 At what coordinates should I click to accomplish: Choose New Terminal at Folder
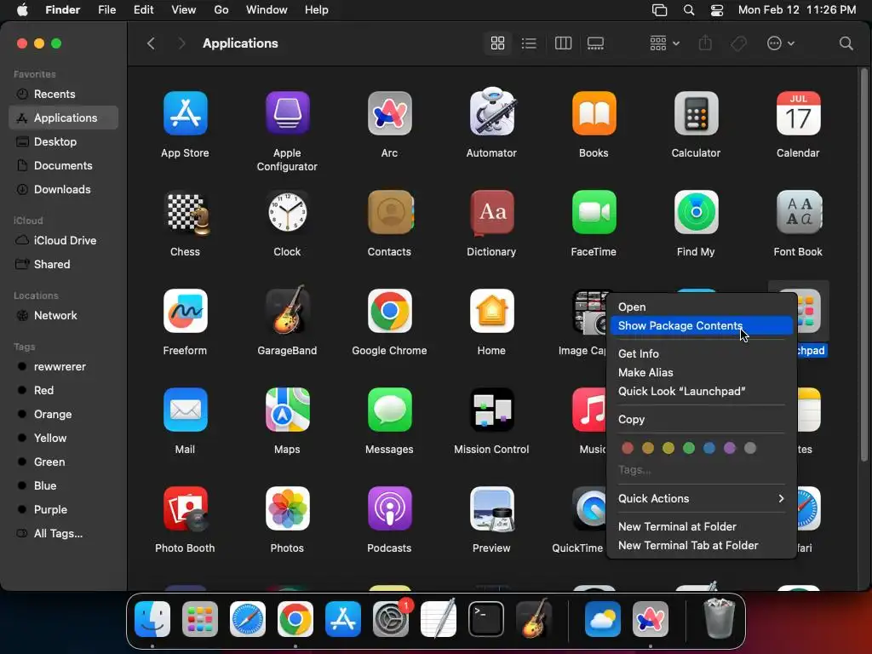[x=702, y=526]
